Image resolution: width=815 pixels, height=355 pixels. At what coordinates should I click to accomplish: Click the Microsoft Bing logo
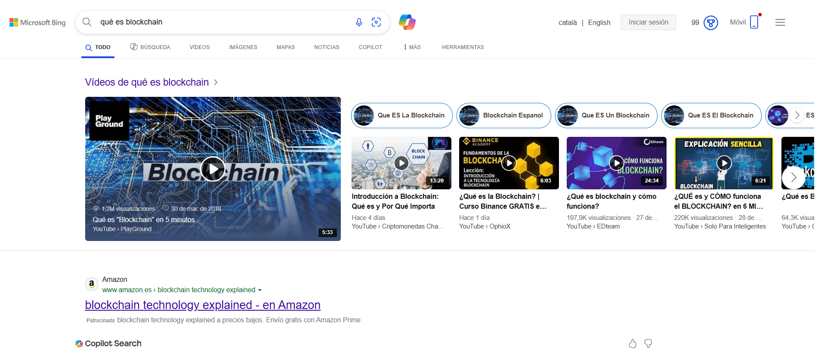click(x=37, y=22)
